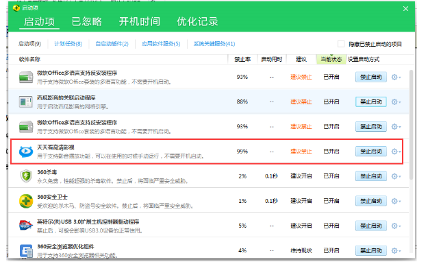Open the 优化记录 tab
The height and width of the screenshot is (262, 428).
pyautogui.click(x=197, y=21)
